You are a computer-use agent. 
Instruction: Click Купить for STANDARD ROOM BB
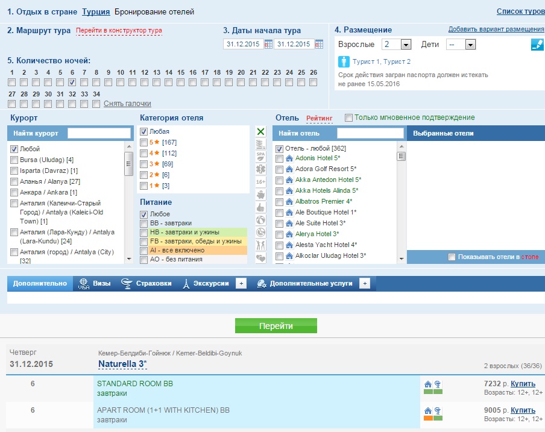pyautogui.click(x=523, y=384)
